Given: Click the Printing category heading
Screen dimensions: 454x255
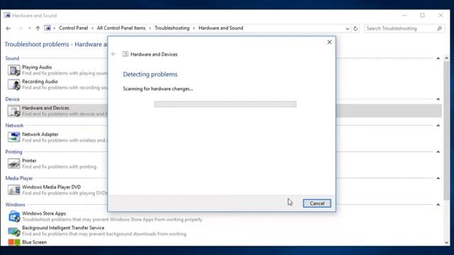Looking at the screenshot, I should (x=13, y=152).
